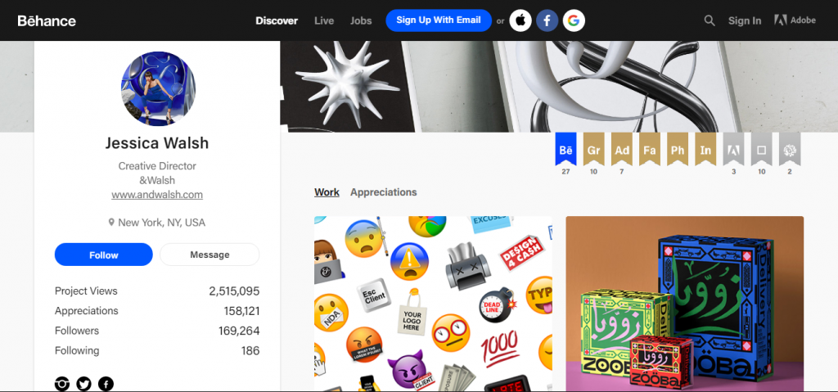838x392 pixels.
Task: Open the blue Bē featured badge
Action: coord(566,149)
